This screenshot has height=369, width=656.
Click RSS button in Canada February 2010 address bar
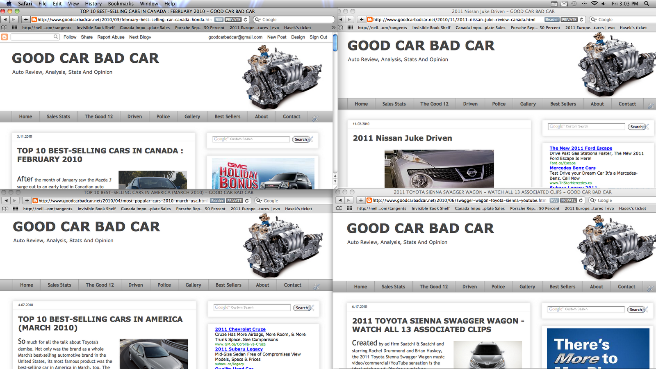point(219,19)
